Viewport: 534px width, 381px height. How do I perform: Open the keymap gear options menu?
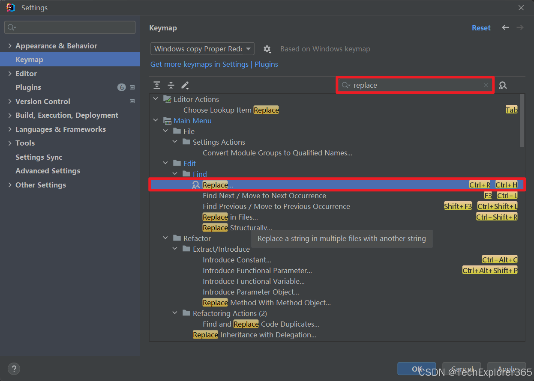[267, 49]
